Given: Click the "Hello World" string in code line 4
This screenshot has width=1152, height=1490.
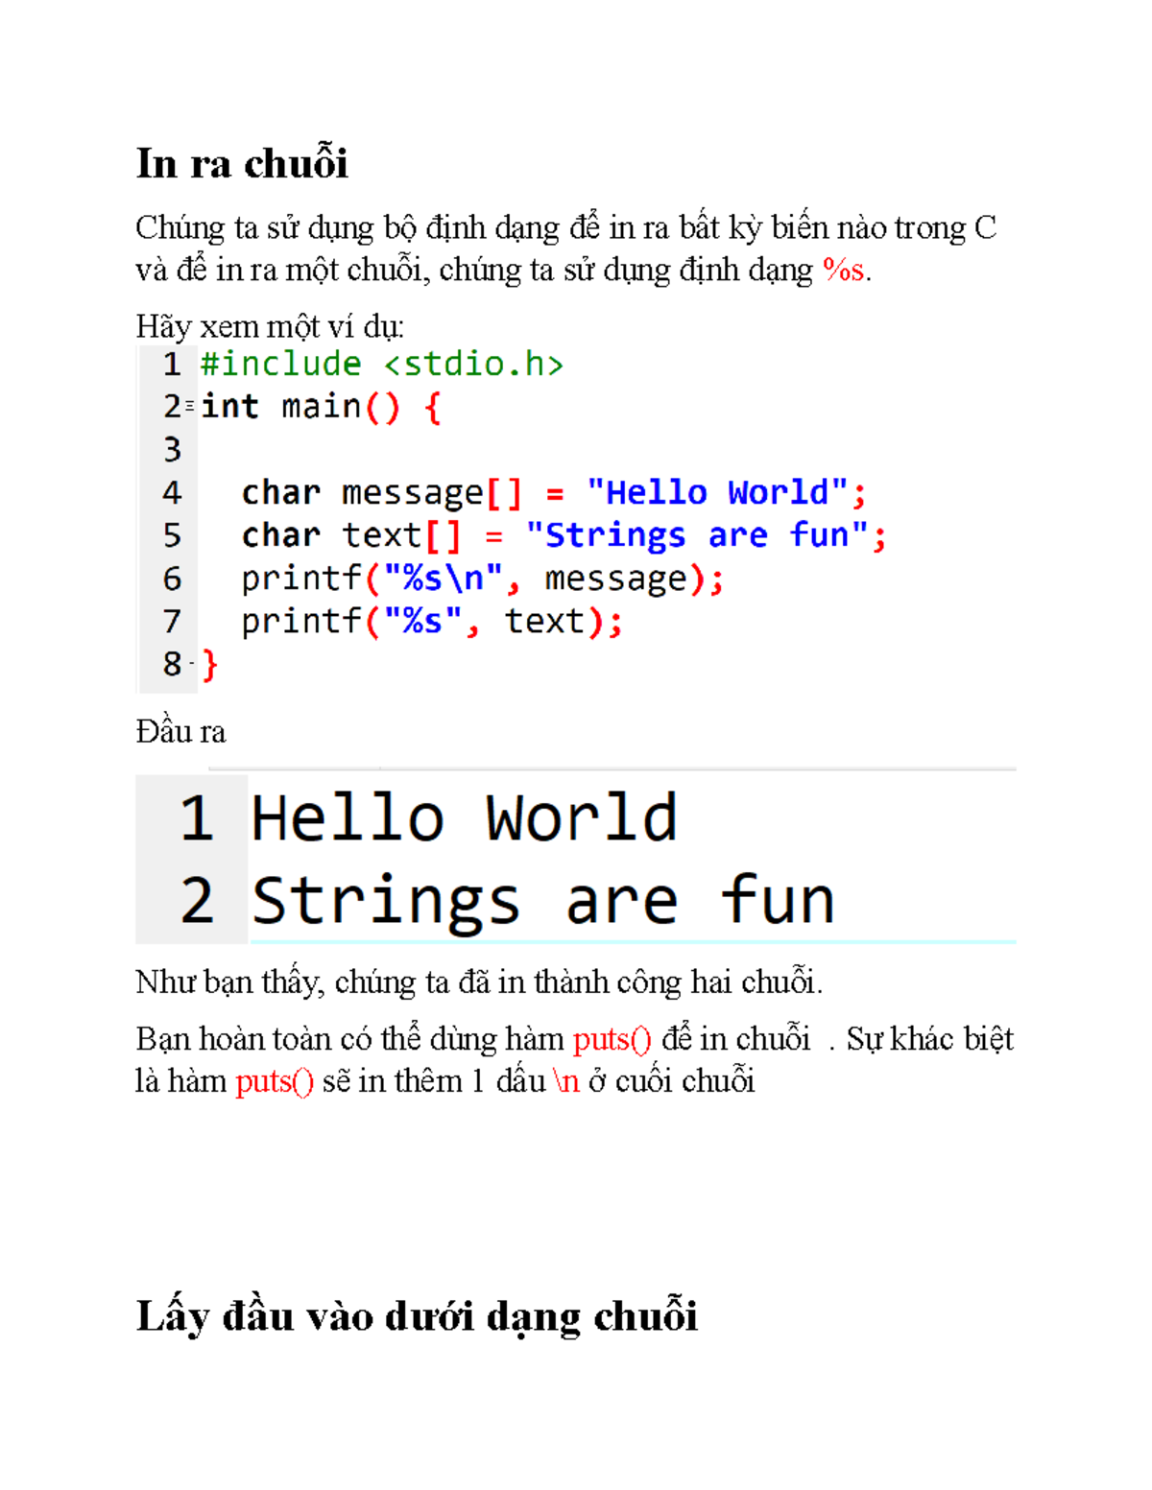Looking at the screenshot, I should pyautogui.click(x=717, y=493).
